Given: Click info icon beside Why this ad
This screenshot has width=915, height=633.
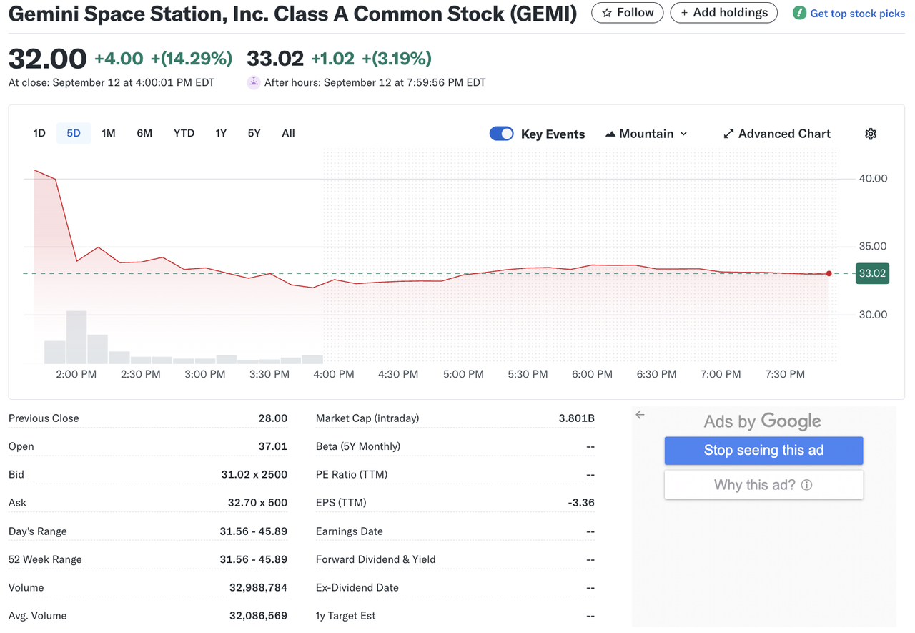Looking at the screenshot, I should (x=806, y=485).
